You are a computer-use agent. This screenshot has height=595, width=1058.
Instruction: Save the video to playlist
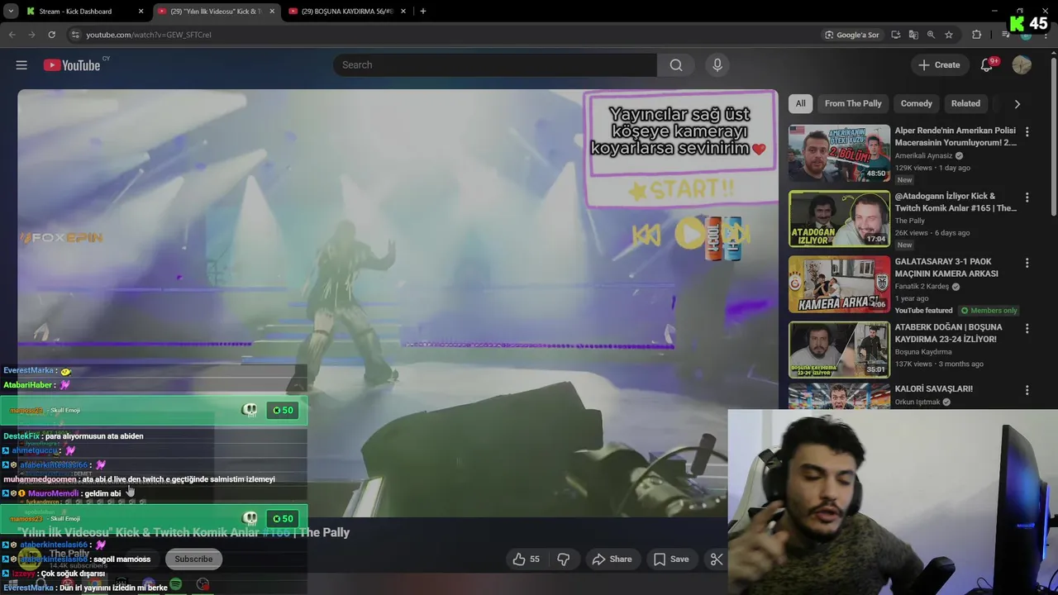(x=670, y=559)
